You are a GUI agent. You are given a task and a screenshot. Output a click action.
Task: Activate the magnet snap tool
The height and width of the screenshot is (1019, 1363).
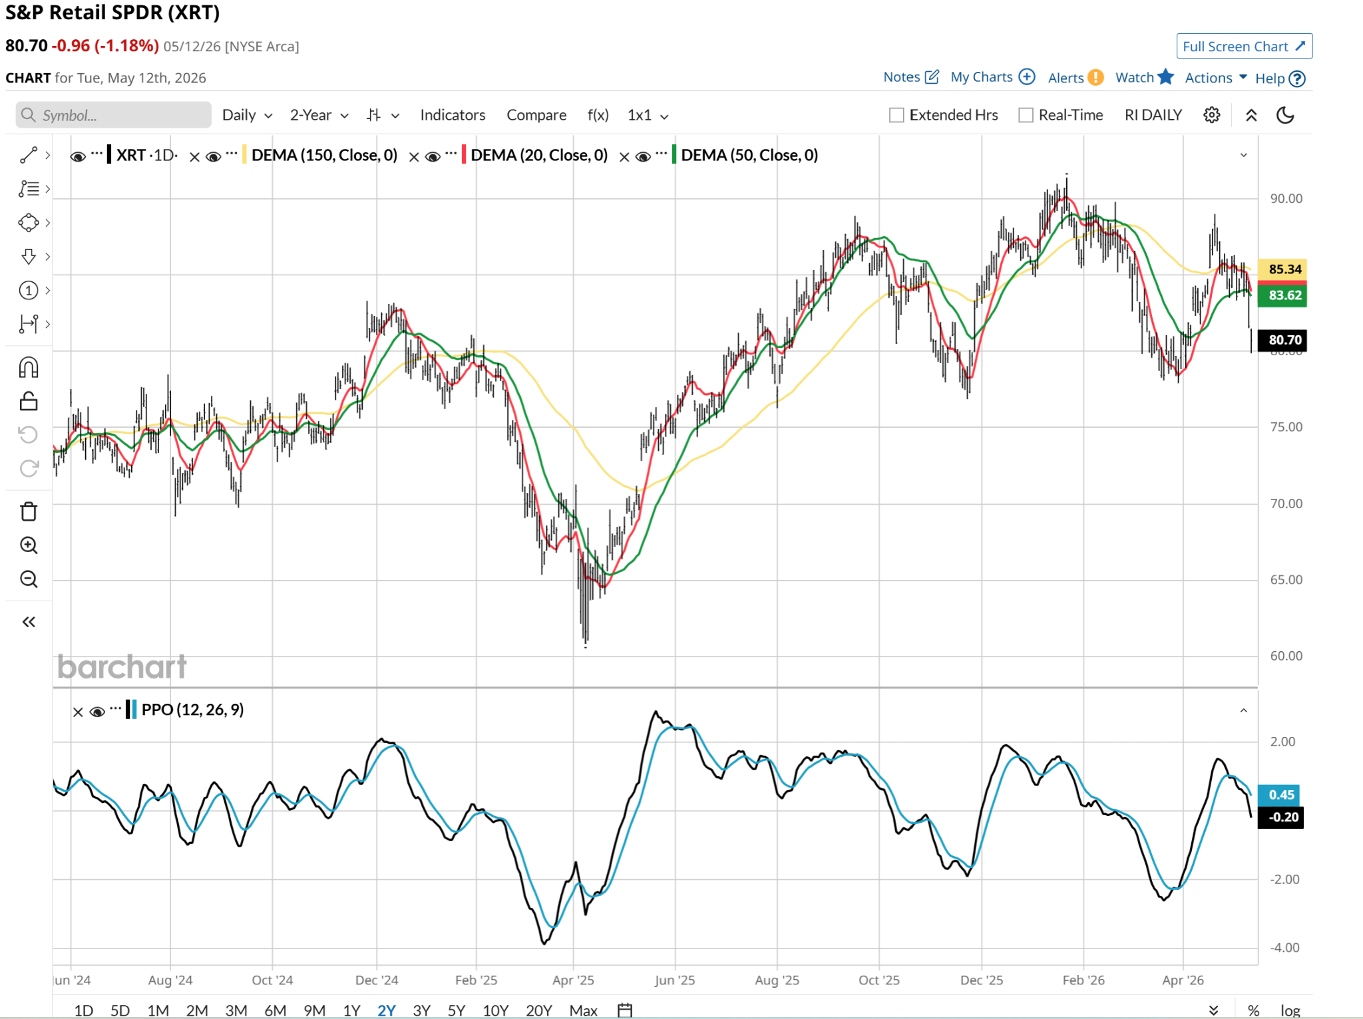click(x=29, y=367)
